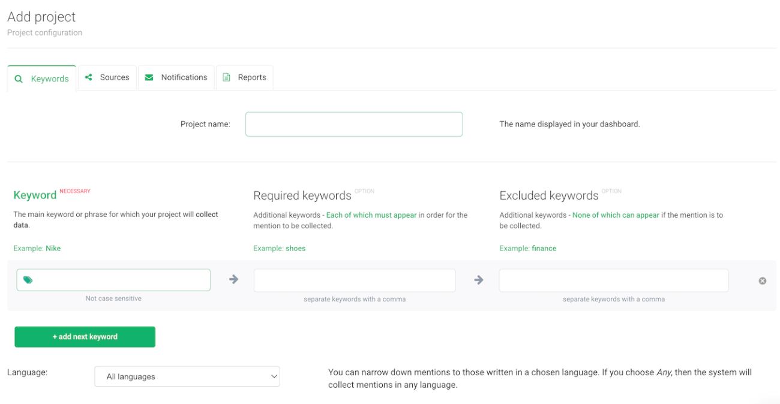Expand language list via chevron arrow
This screenshot has width=780, height=404.
(274, 376)
